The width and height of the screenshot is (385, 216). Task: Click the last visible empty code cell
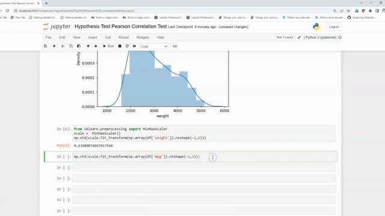[x=204, y=211]
